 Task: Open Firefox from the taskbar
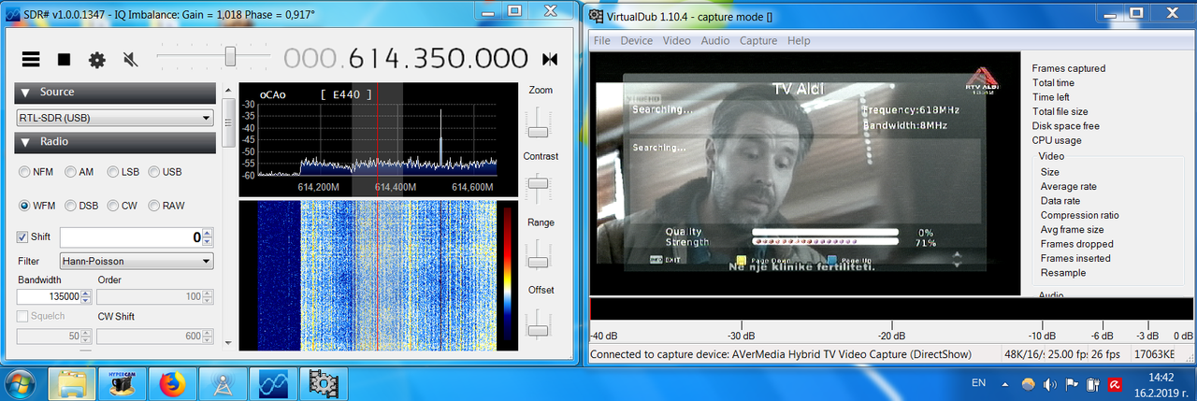click(x=172, y=383)
